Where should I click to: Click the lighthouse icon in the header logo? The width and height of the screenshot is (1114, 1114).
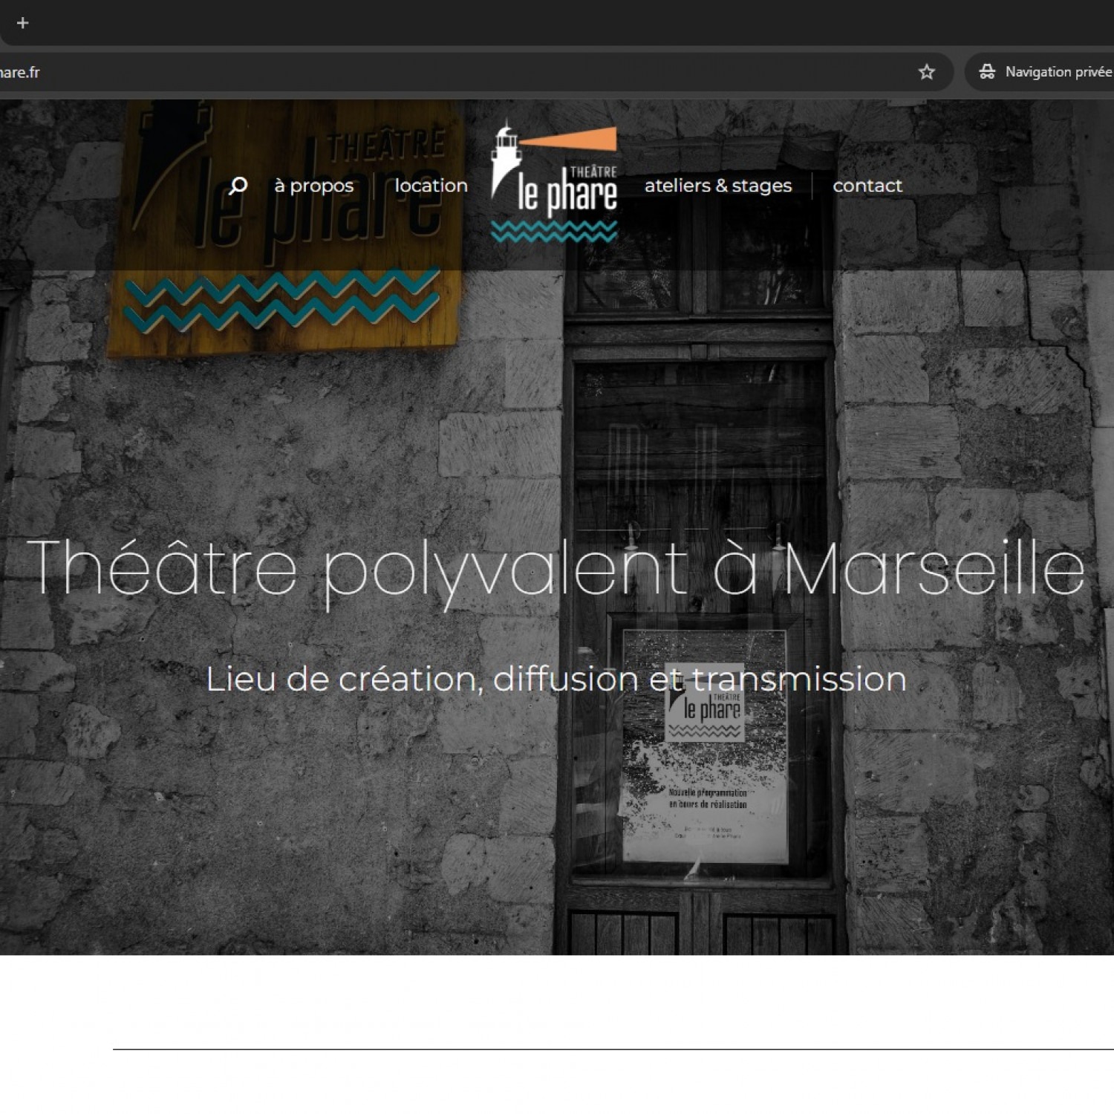point(505,156)
